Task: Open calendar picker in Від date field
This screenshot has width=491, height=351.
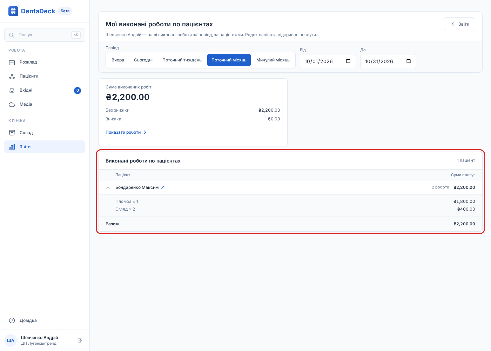Action: [348, 61]
